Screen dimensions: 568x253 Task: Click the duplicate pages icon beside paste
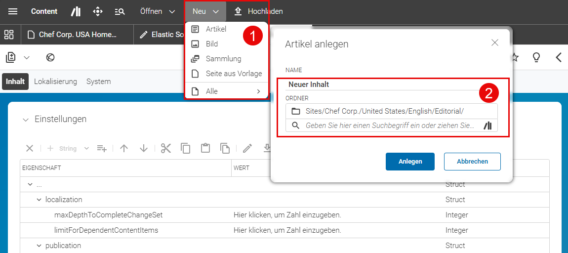click(225, 148)
